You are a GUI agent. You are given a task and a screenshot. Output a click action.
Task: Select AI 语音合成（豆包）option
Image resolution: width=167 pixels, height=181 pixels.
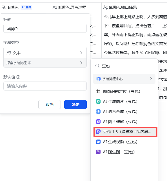tap(124, 112)
